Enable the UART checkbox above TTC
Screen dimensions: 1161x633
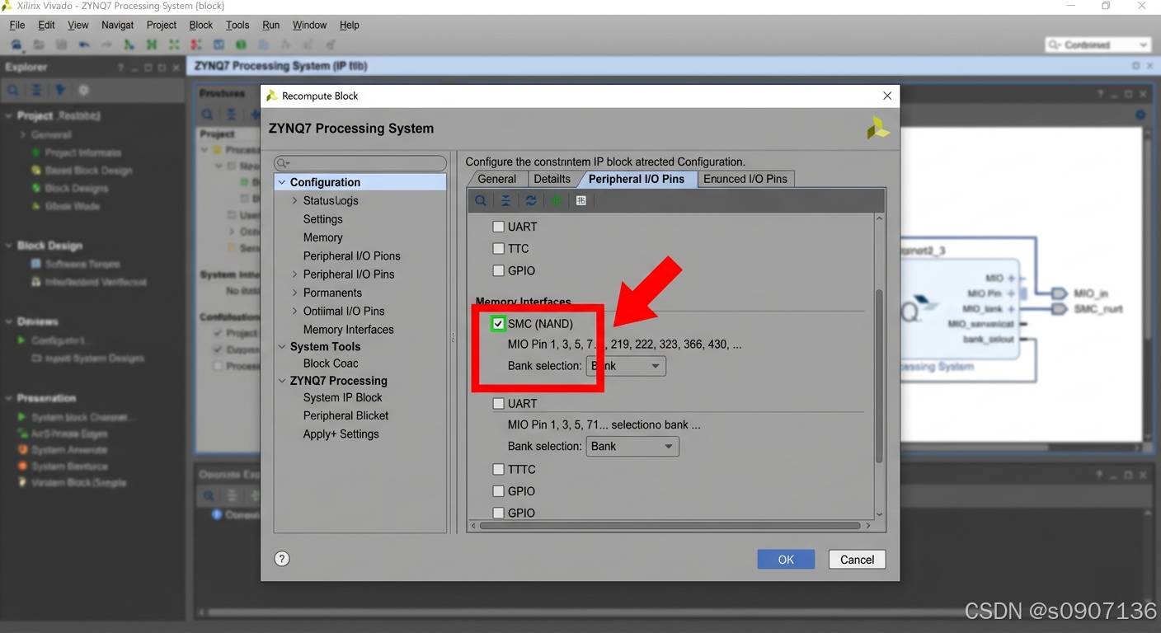[x=498, y=227]
